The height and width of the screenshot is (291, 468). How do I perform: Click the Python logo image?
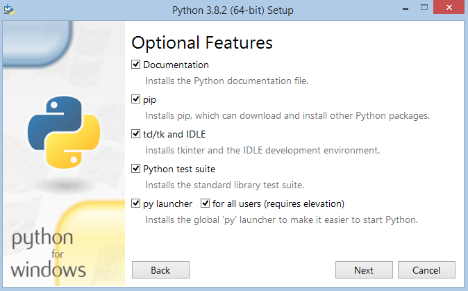pyautogui.click(x=64, y=132)
